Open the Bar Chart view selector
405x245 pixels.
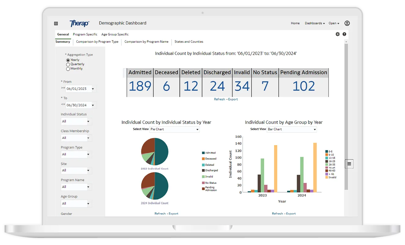click(292, 129)
